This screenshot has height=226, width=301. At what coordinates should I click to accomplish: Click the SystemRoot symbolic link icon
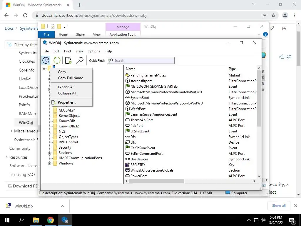point(128,98)
